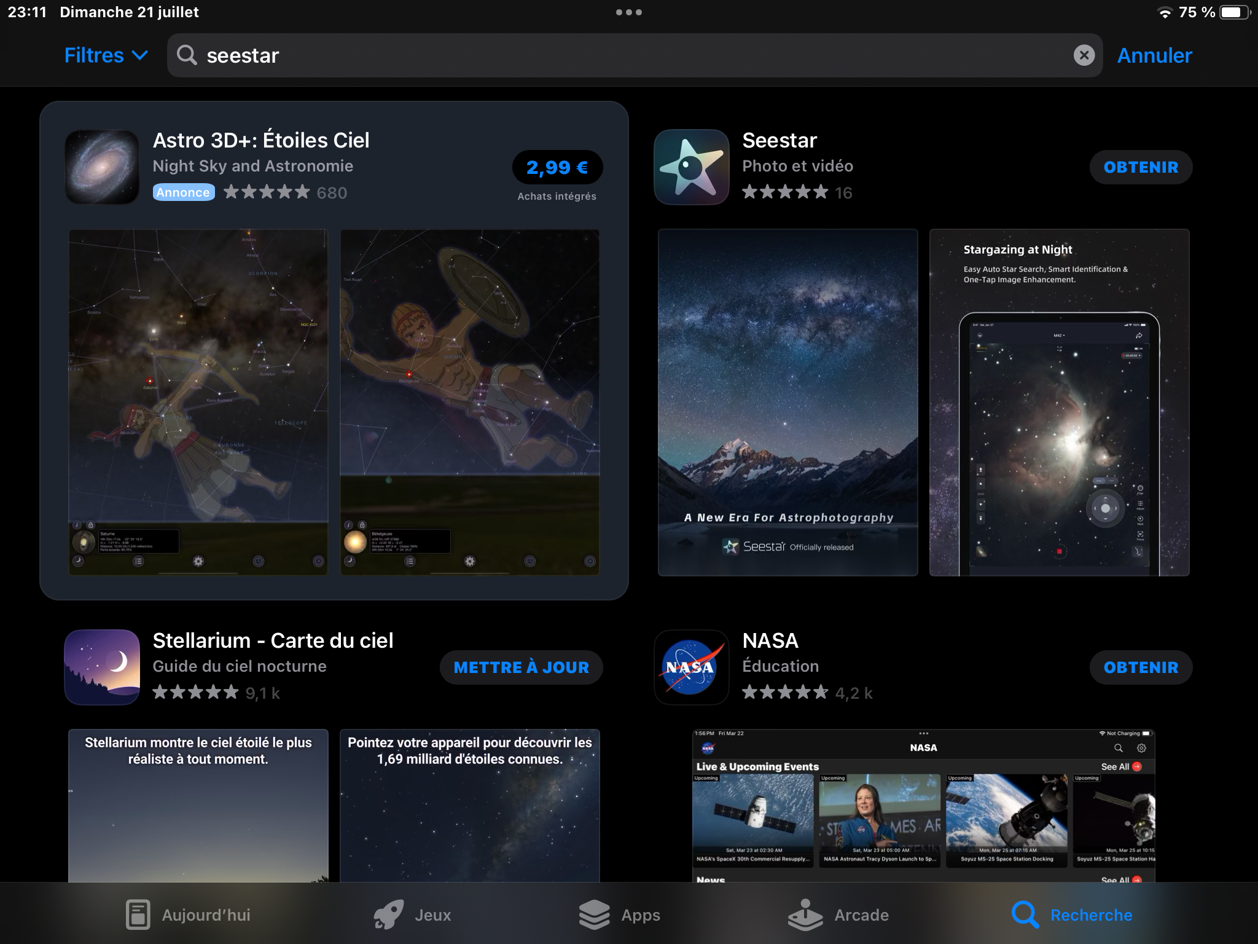Buy Astro 3D+ for 2,99 €
Viewport: 1258px width, 944px height.
click(557, 167)
